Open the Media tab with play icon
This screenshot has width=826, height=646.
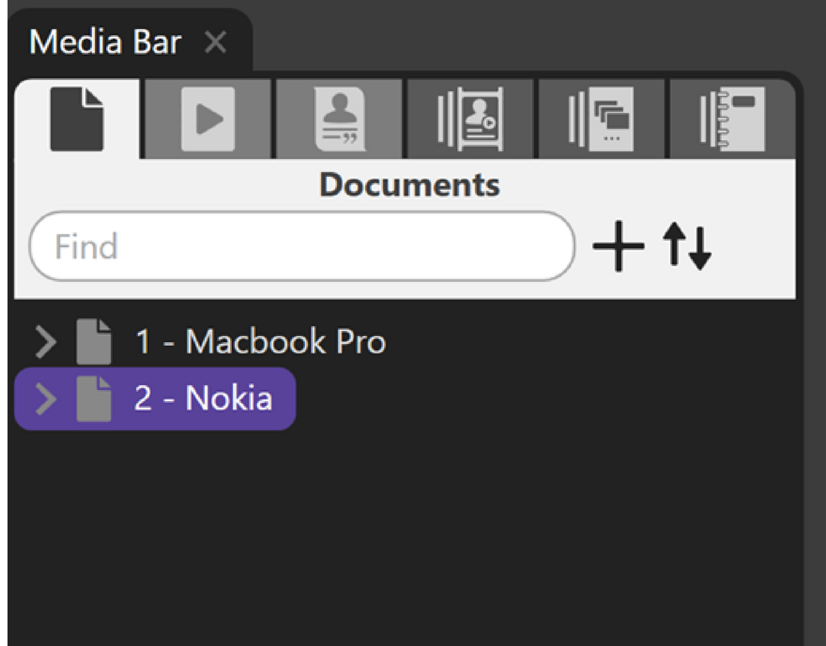208,119
